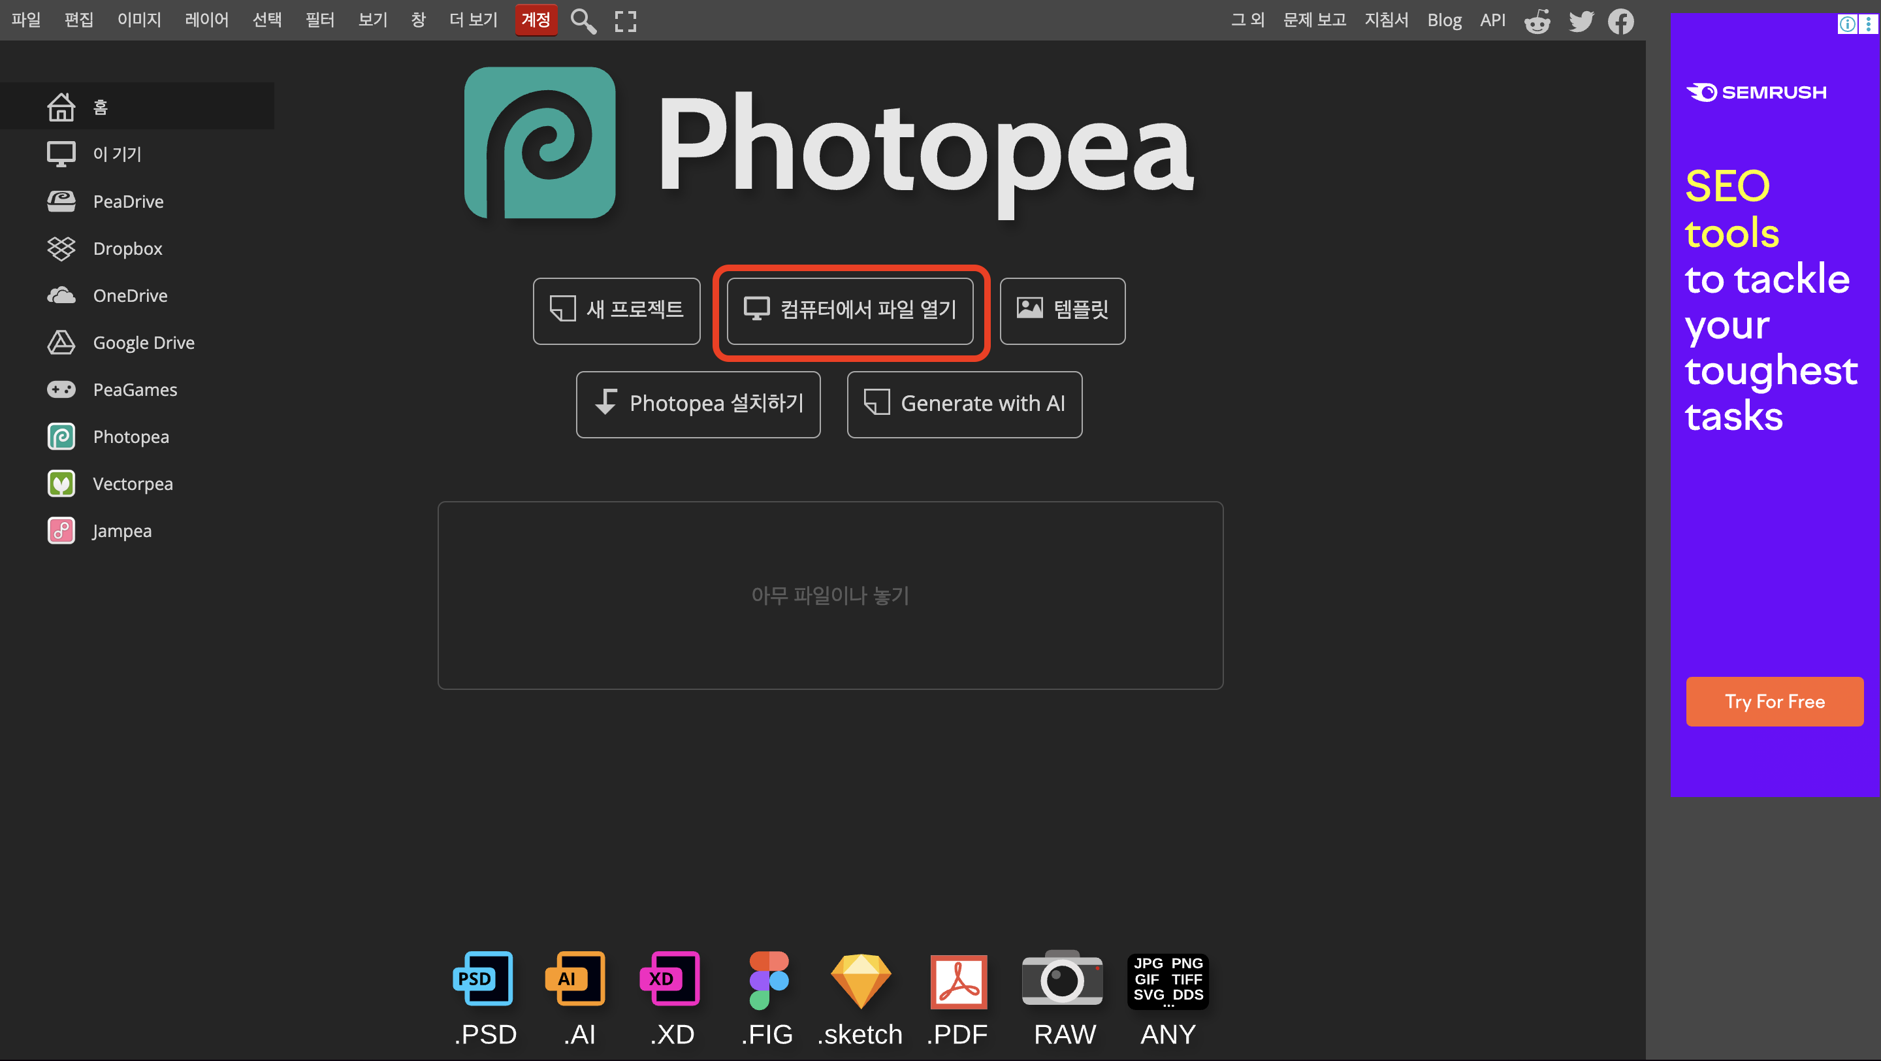
Task: Open the 필터 menu
Action: coord(319,20)
